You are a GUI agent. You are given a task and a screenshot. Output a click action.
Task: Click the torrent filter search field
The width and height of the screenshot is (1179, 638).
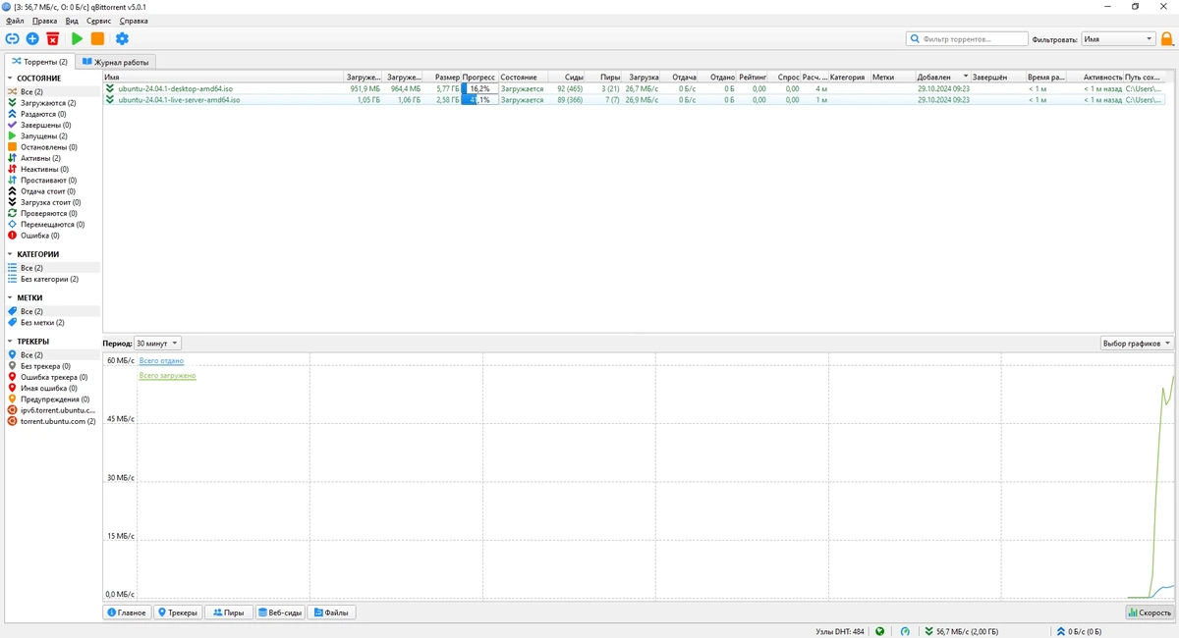pos(966,39)
